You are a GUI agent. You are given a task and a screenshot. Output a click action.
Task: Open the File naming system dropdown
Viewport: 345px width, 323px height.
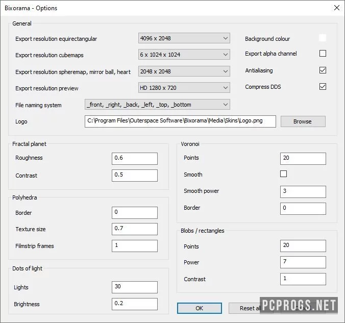(x=157, y=105)
